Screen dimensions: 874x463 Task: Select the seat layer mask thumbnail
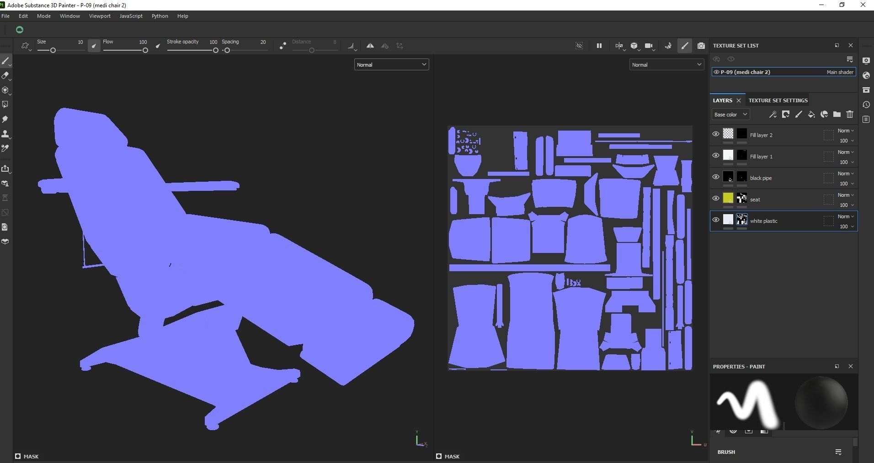tap(741, 199)
